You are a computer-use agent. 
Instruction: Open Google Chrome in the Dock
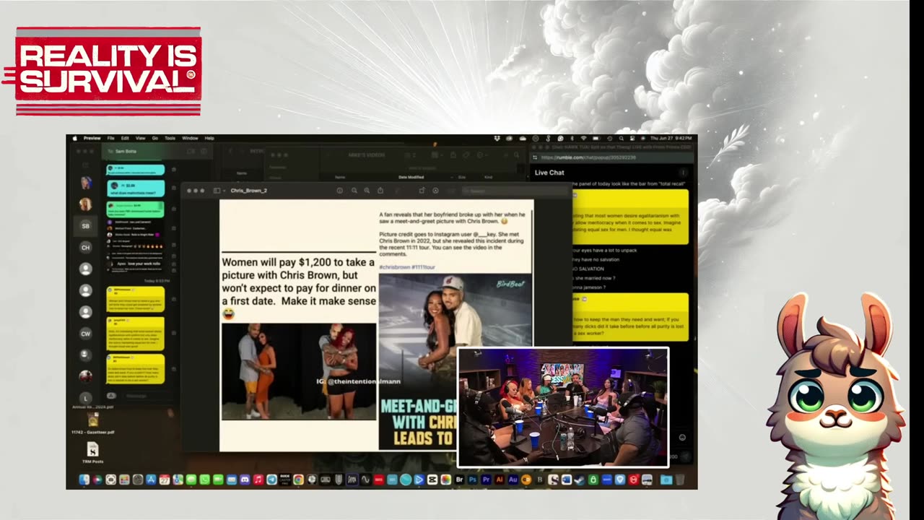(298, 480)
